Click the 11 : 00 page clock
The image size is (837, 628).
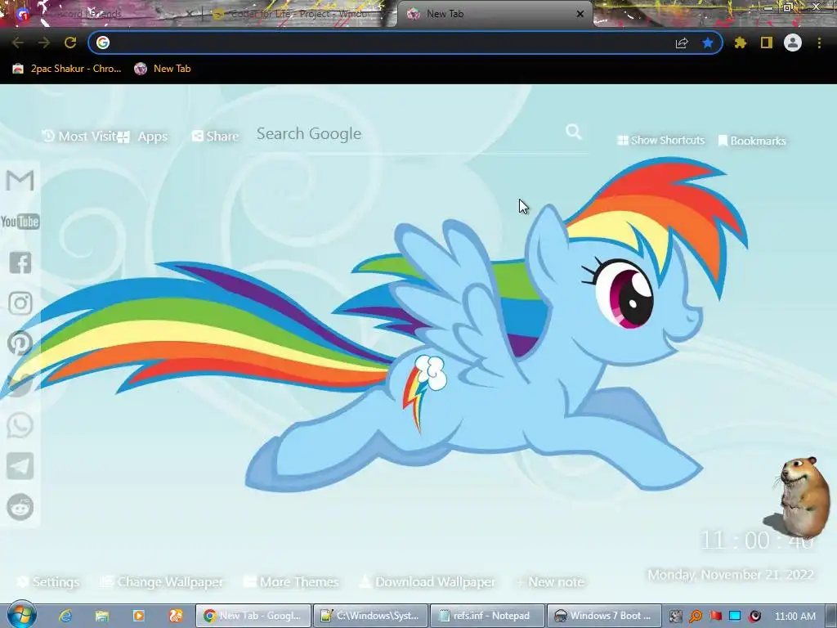pos(756,541)
